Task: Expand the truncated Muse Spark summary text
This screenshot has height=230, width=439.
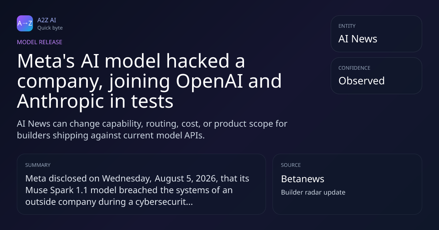Action: [137, 190]
